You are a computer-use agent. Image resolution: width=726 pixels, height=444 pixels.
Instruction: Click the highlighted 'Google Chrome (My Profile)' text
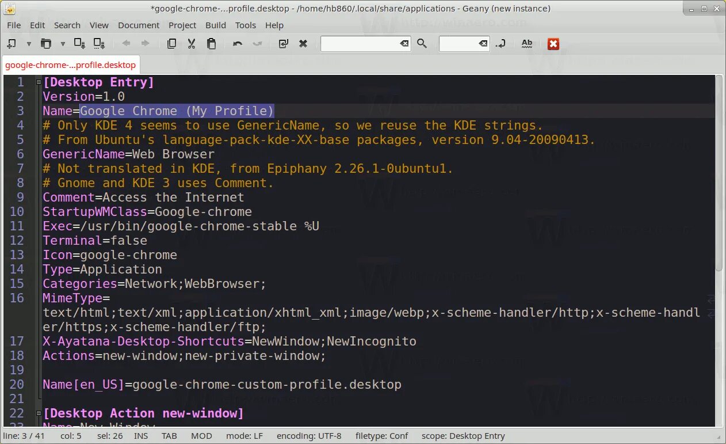tap(177, 111)
